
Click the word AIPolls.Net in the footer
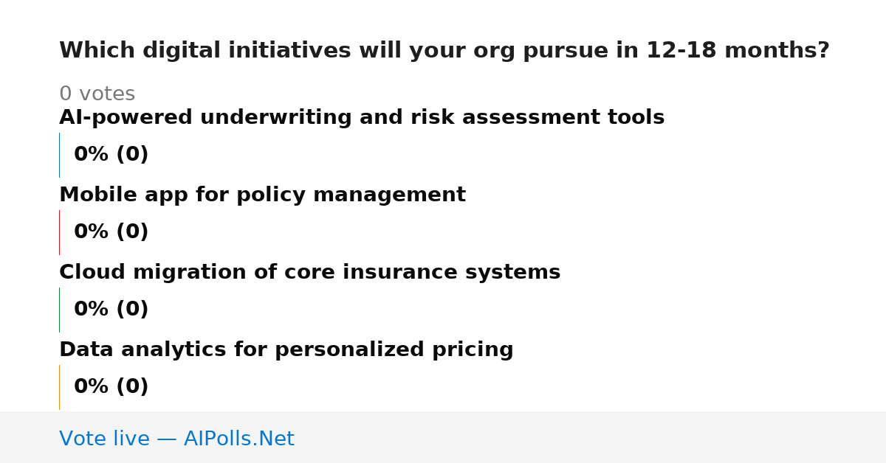(x=238, y=439)
